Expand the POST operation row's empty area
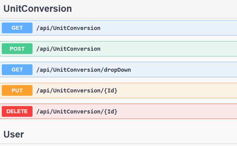 tap(169, 49)
